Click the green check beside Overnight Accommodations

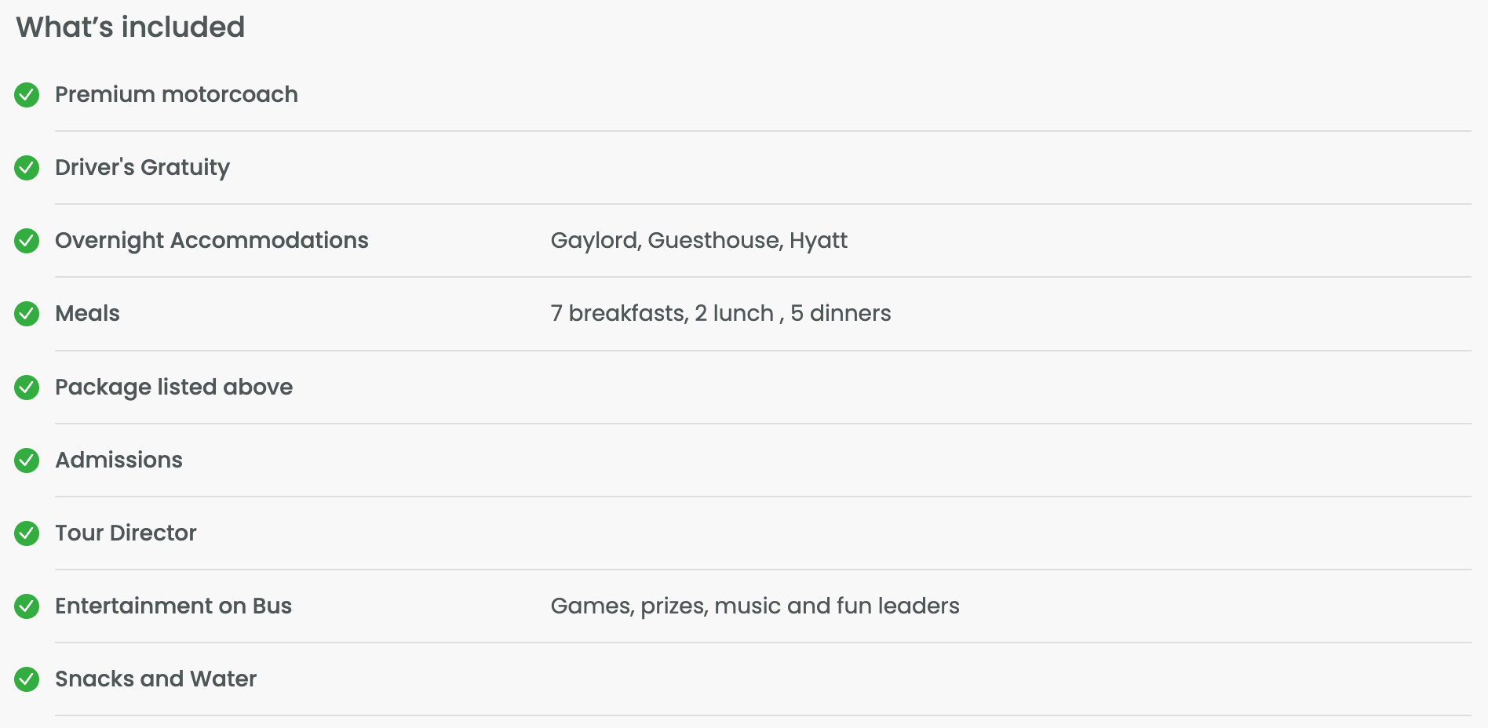coord(27,241)
